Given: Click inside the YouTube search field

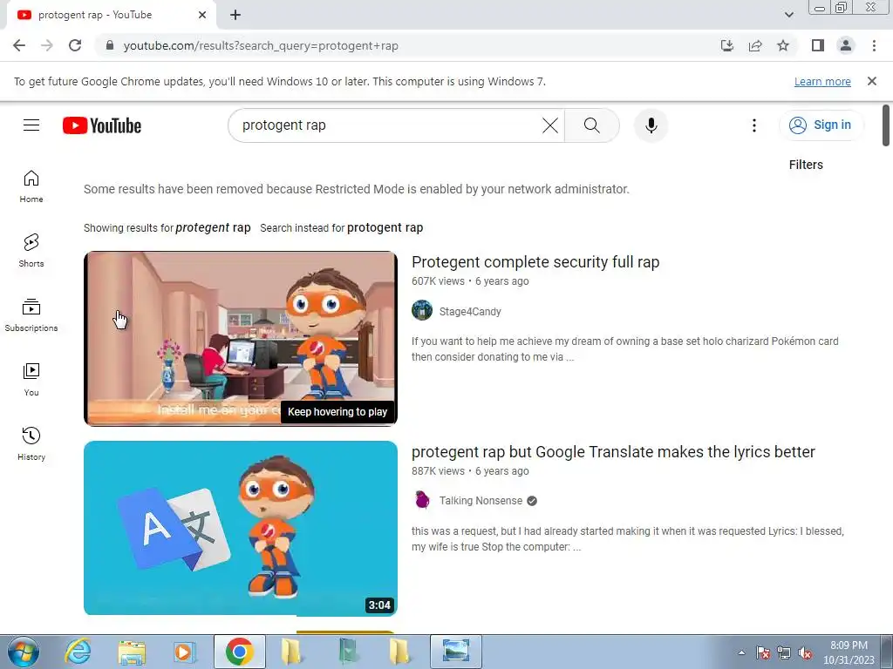Looking at the screenshot, I should click(x=387, y=125).
